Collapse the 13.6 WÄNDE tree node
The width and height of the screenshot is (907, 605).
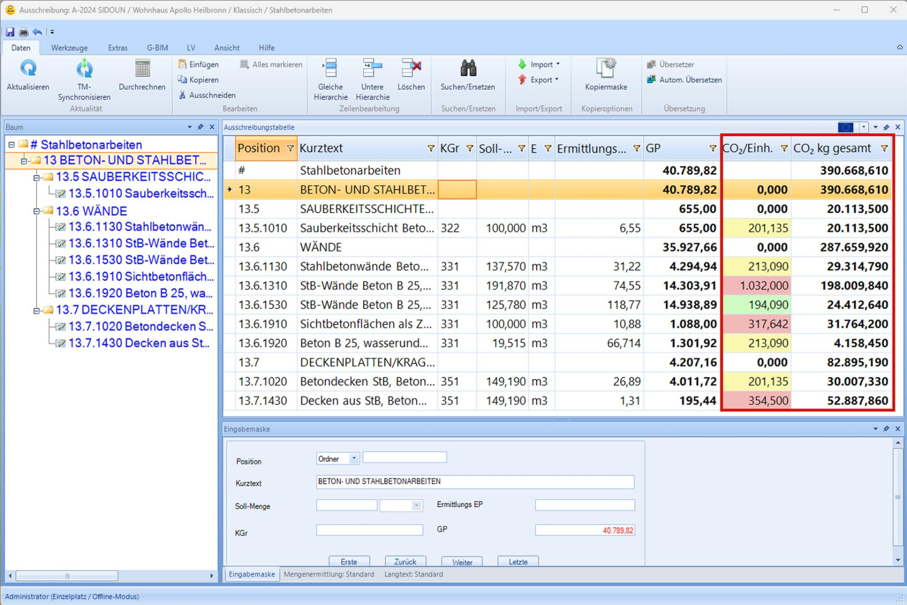pyautogui.click(x=36, y=211)
